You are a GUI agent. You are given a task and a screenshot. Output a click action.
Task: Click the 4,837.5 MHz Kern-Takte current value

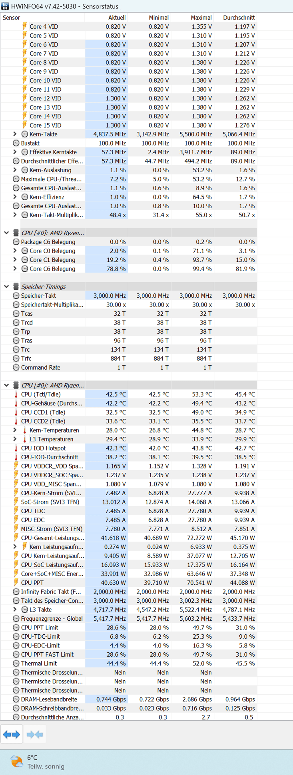[110, 134]
